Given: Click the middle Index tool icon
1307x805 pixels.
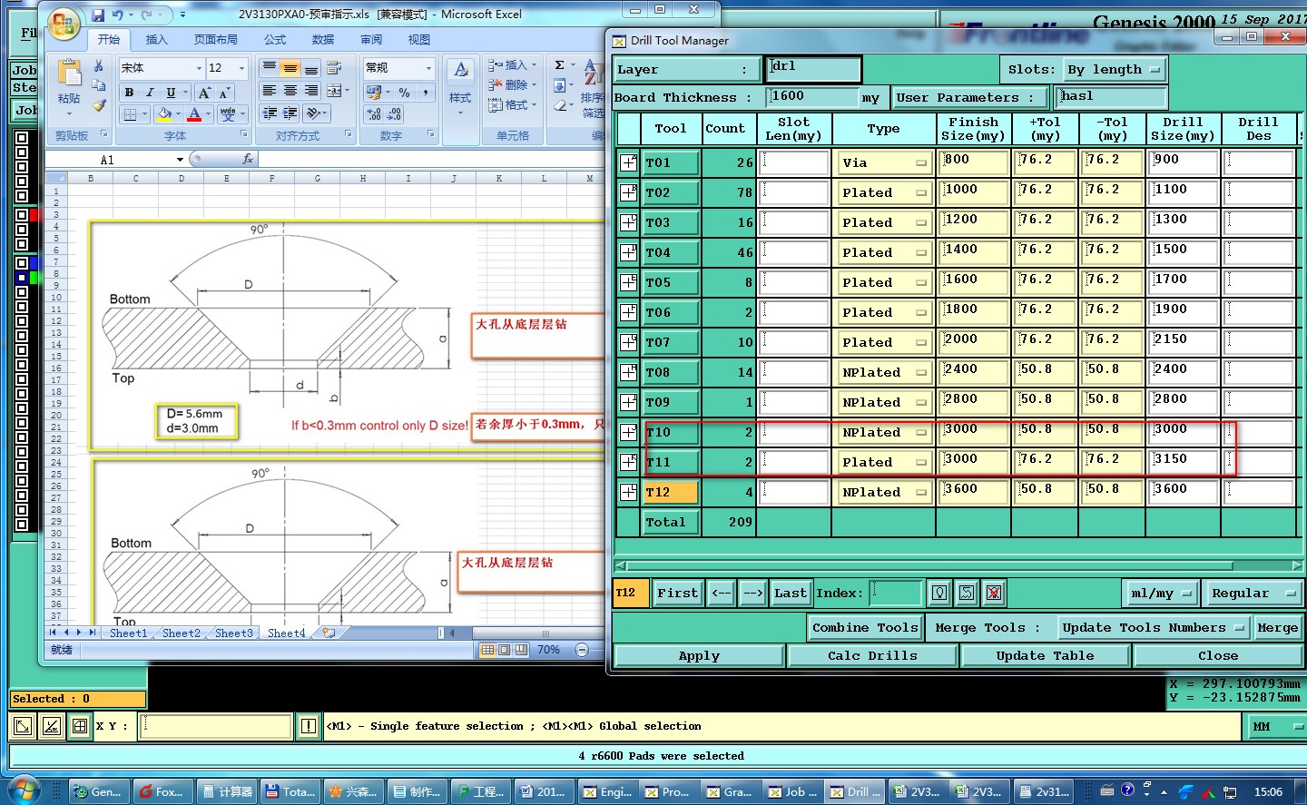Looking at the screenshot, I should tap(967, 593).
